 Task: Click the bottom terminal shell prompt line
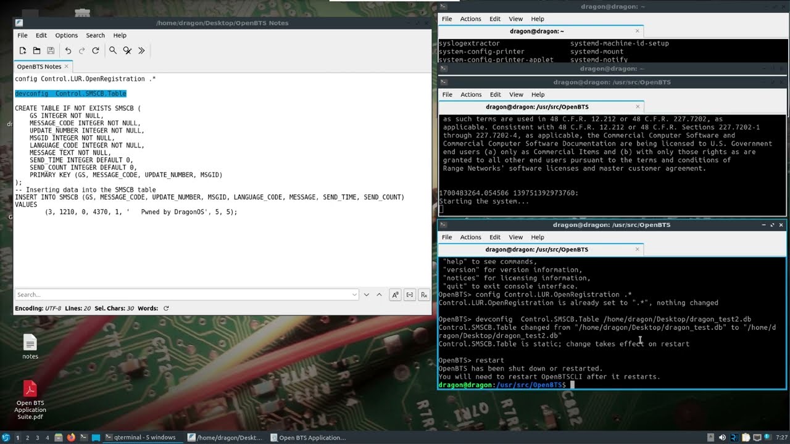pyautogui.click(x=507, y=385)
